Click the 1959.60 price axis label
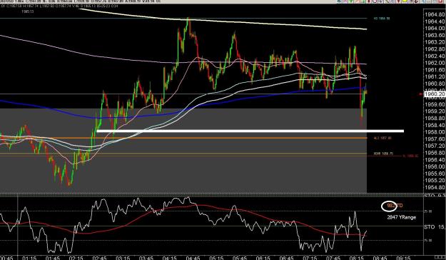Image resolution: width=446 pixels, height=260 pixels. 435,104
